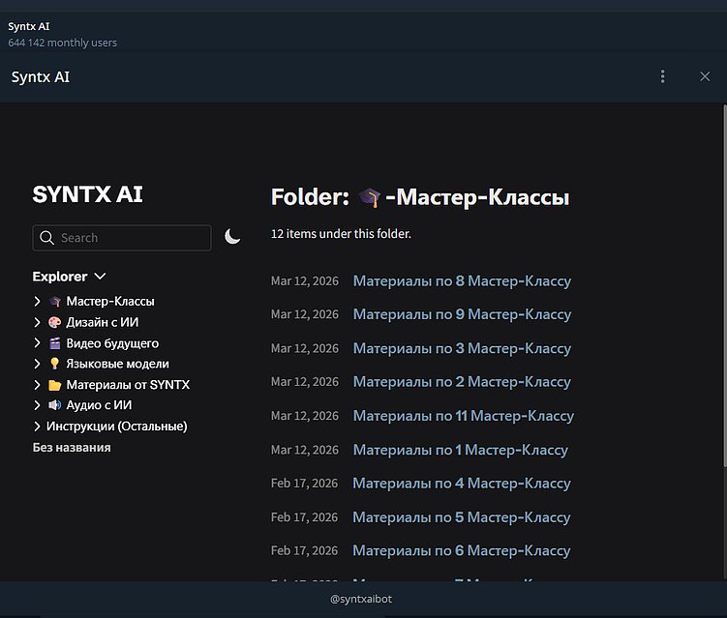Viewport: 727px width, 618px height.
Task: Expand the Аудио с ИИ folder chevron
Action: pos(37,405)
